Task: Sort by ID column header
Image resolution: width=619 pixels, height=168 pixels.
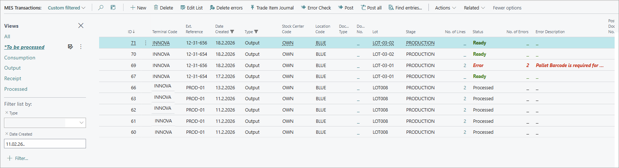Action: [x=131, y=32]
